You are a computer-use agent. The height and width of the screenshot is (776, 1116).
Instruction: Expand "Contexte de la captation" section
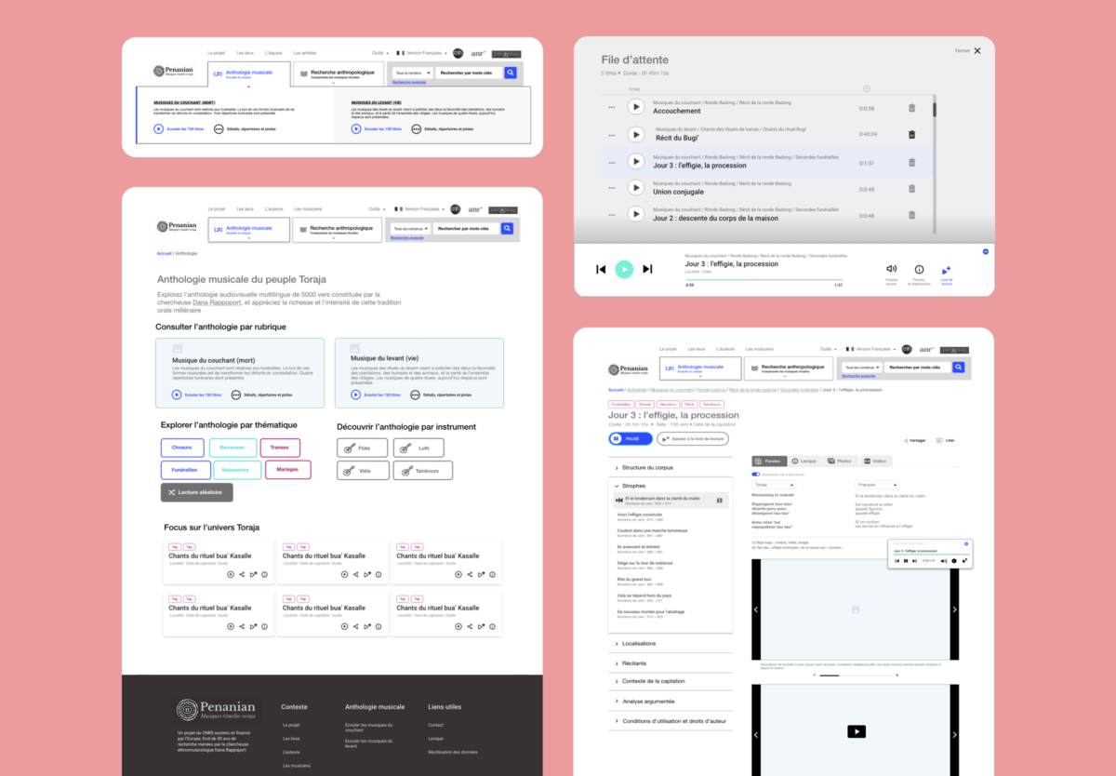[x=671, y=682]
